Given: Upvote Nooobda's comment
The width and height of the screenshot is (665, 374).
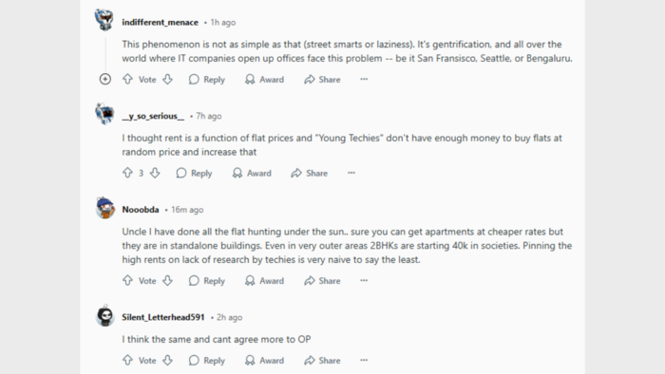Looking at the screenshot, I should pos(127,280).
